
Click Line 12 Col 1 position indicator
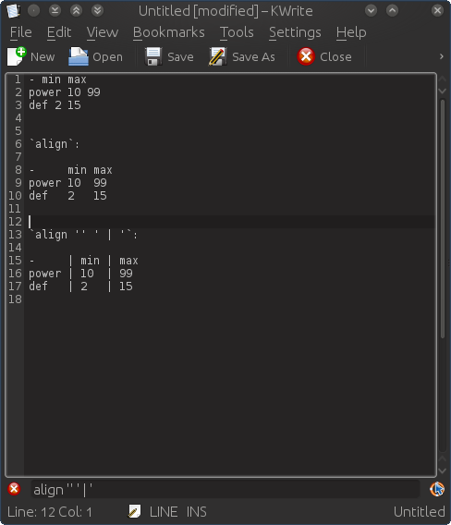[50, 512]
